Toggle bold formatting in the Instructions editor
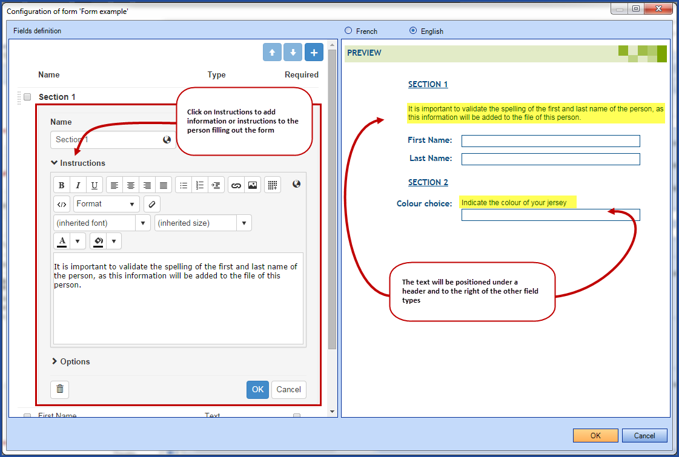 pos(61,185)
